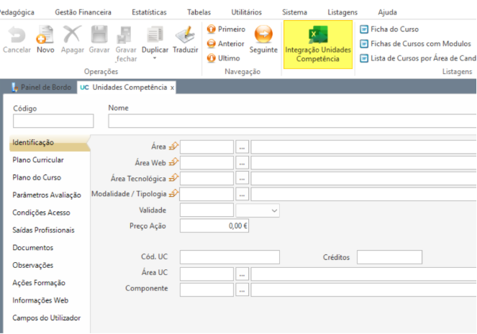Screen dimensions: 477x334
Task: Open the Área lookup ellipsis button
Action: pyautogui.click(x=242, y=147)
